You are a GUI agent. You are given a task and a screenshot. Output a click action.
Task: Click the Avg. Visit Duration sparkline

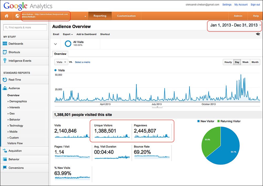[x=112, y=157]
